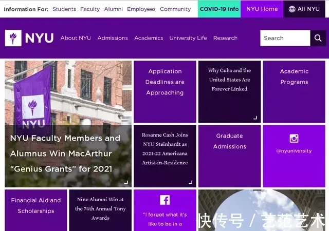Read Nine Alumni Win at Tony Awards story

click(x=100, y=210)
